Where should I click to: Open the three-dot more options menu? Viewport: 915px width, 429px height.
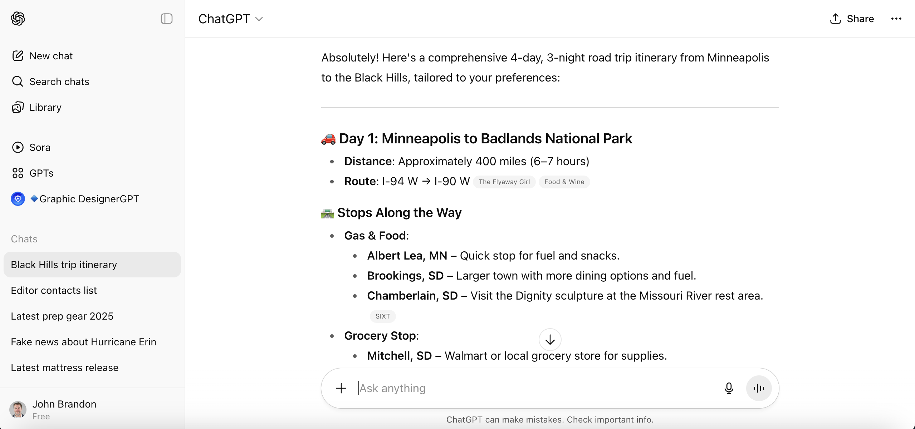pyautogui.click(x=896, y=19)
